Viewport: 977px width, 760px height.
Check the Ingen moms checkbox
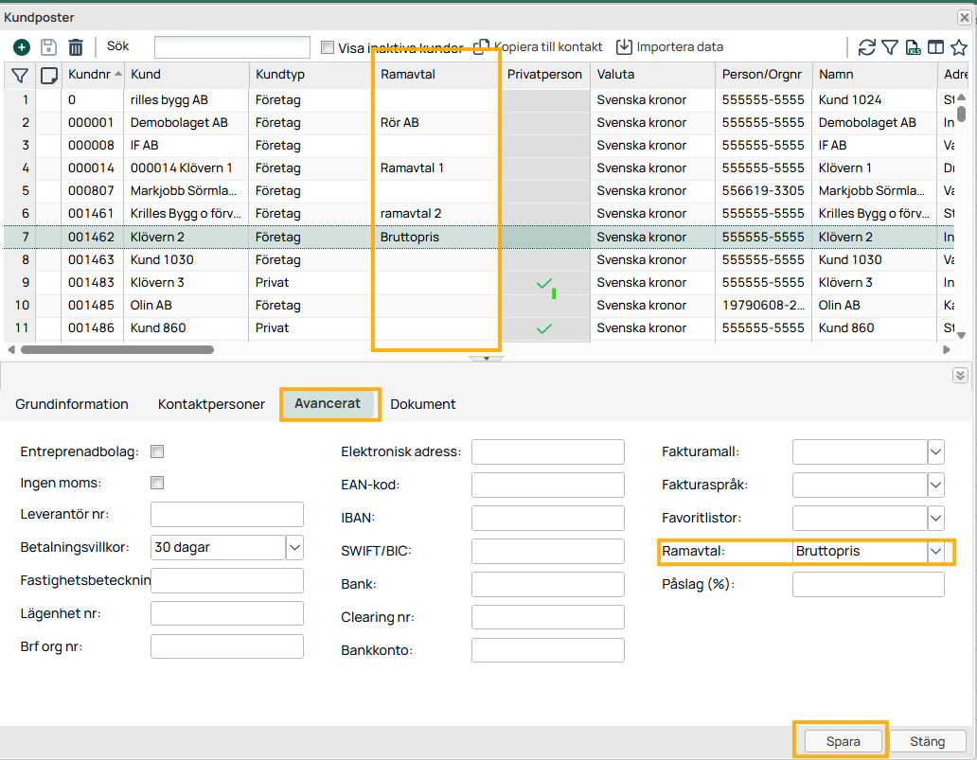tap(157, 483)
